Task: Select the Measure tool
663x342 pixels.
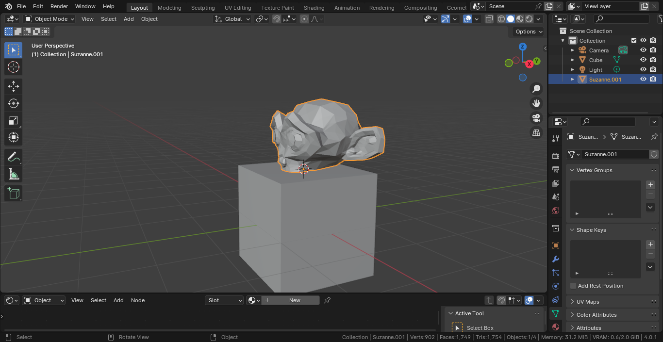Action: (14, 174)
